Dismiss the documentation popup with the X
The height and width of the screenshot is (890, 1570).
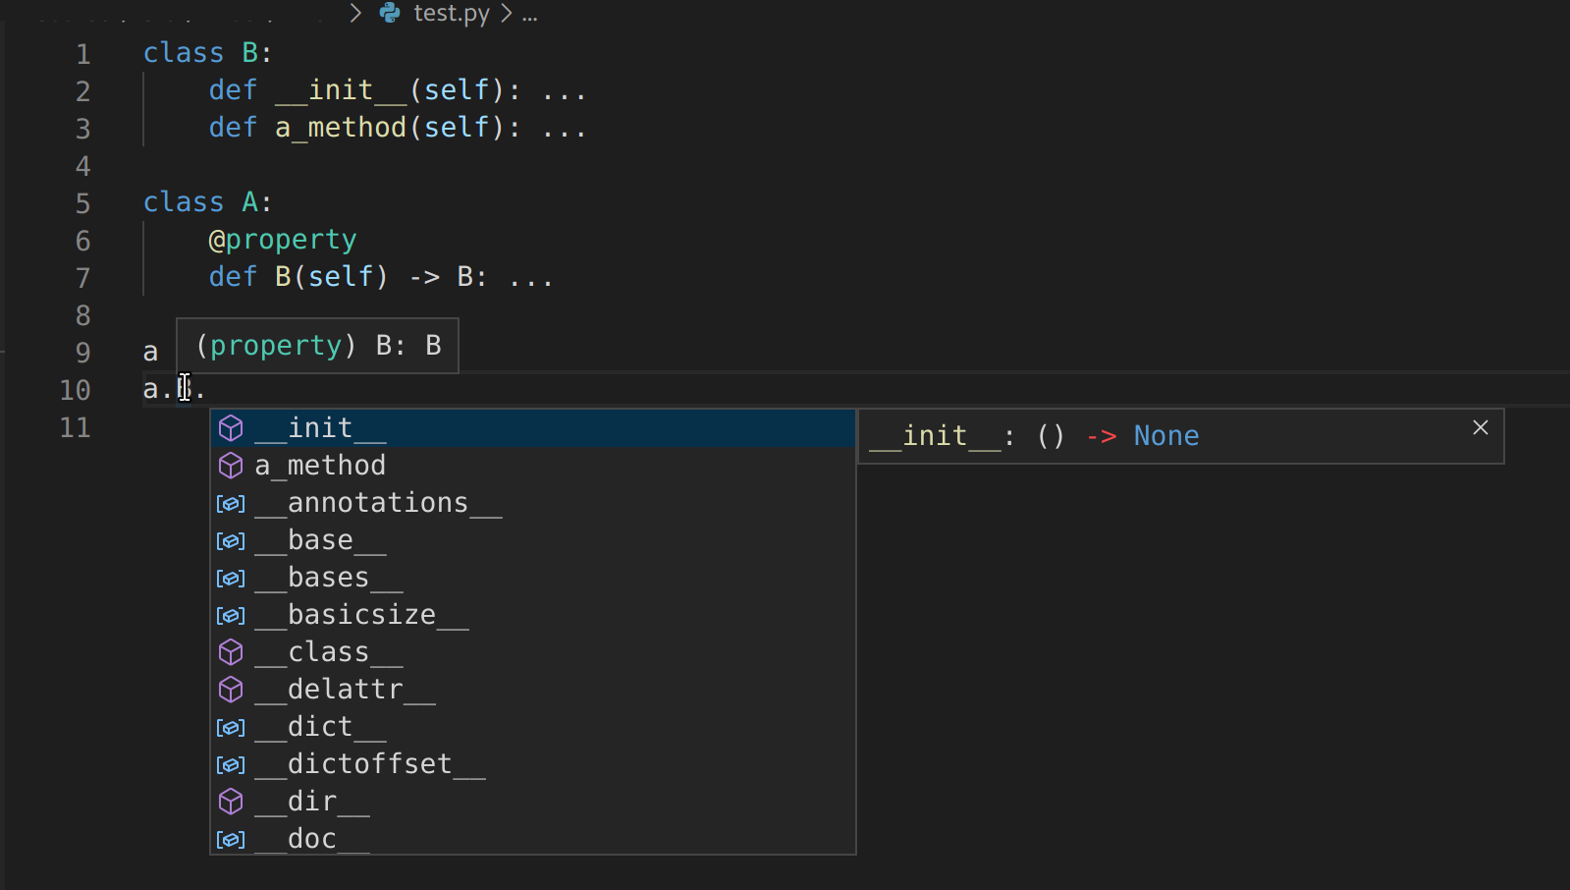coord(1480,427)
